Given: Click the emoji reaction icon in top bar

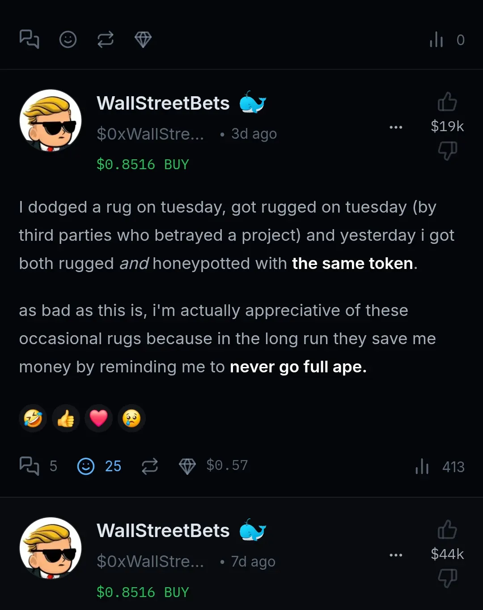Looking at the screenshot, I should click(68, 39).
